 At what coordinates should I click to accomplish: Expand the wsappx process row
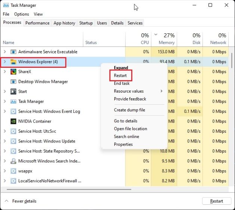pyautogui.click(x=5, y=171)
